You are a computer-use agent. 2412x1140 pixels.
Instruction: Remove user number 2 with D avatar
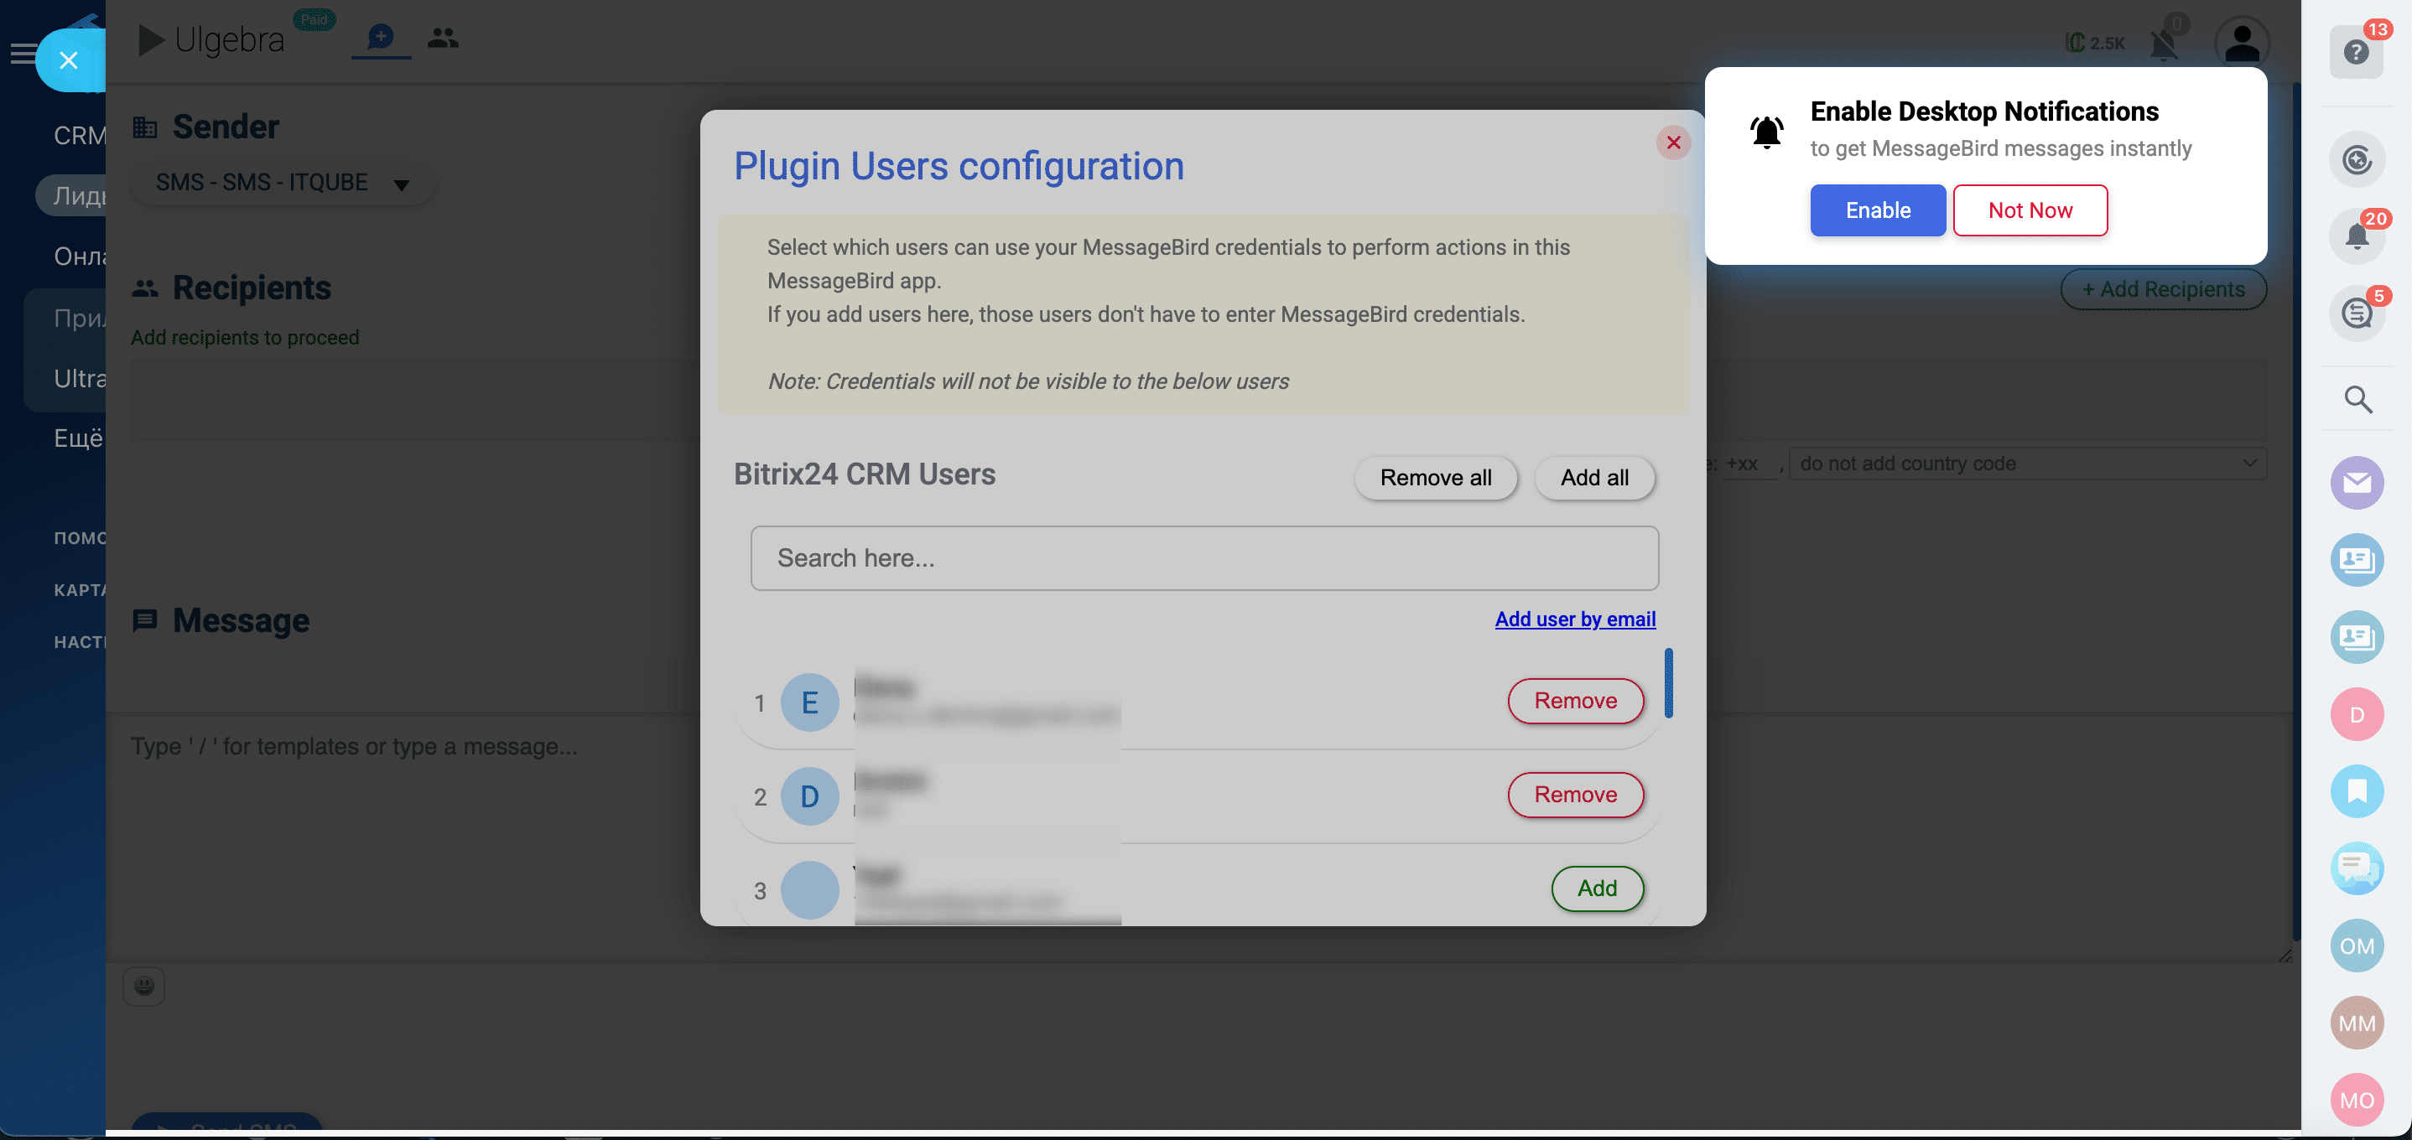(1575, 794)
